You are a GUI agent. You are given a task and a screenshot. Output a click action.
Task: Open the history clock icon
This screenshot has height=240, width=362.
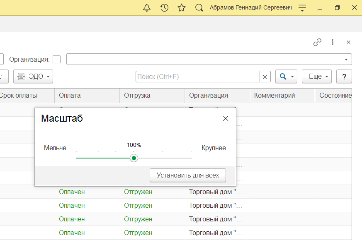coord(164,8)
